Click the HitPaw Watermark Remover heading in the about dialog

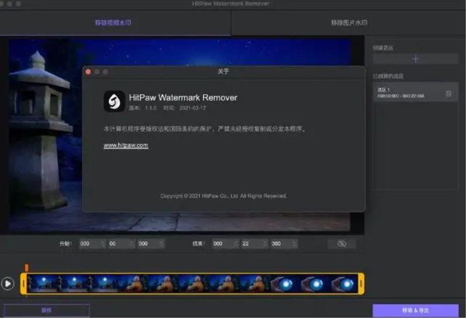click(183, 98)
